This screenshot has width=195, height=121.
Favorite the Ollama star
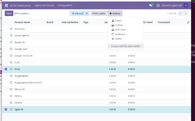[11, 103]
